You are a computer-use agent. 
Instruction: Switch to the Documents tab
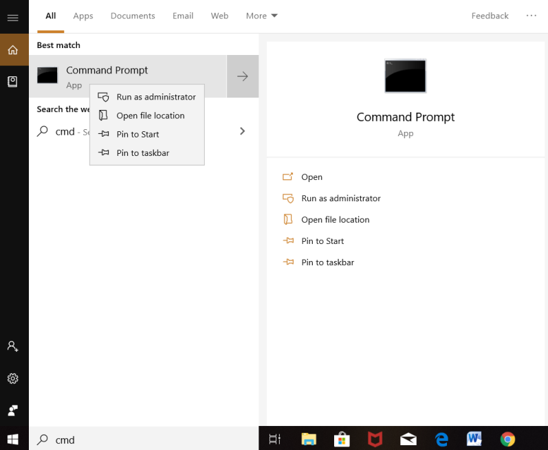[133, 16]
